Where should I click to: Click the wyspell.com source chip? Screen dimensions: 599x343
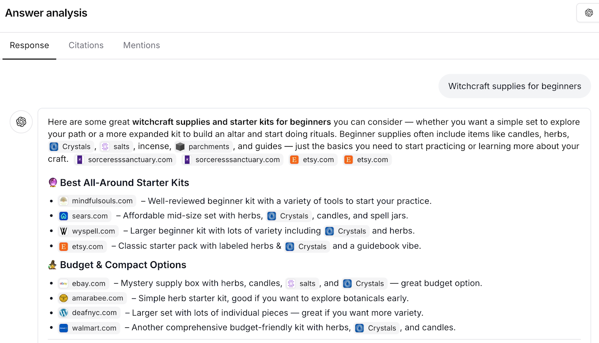point(88,231)
